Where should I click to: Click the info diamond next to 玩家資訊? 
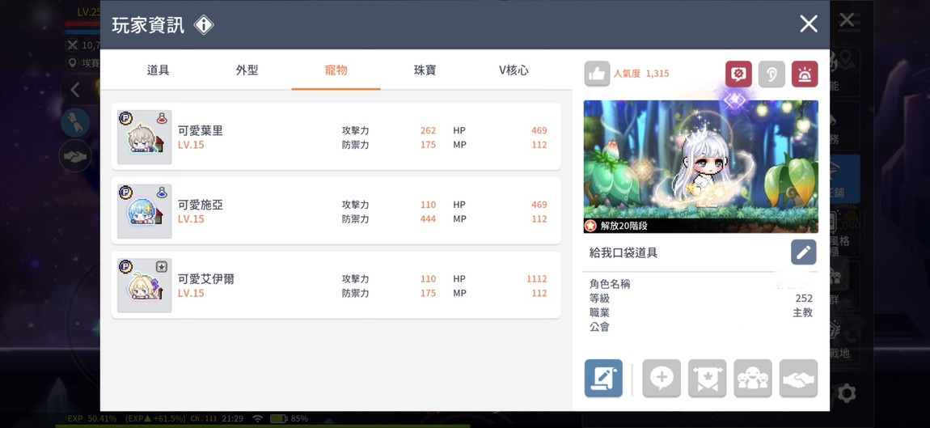pos(204,25)
